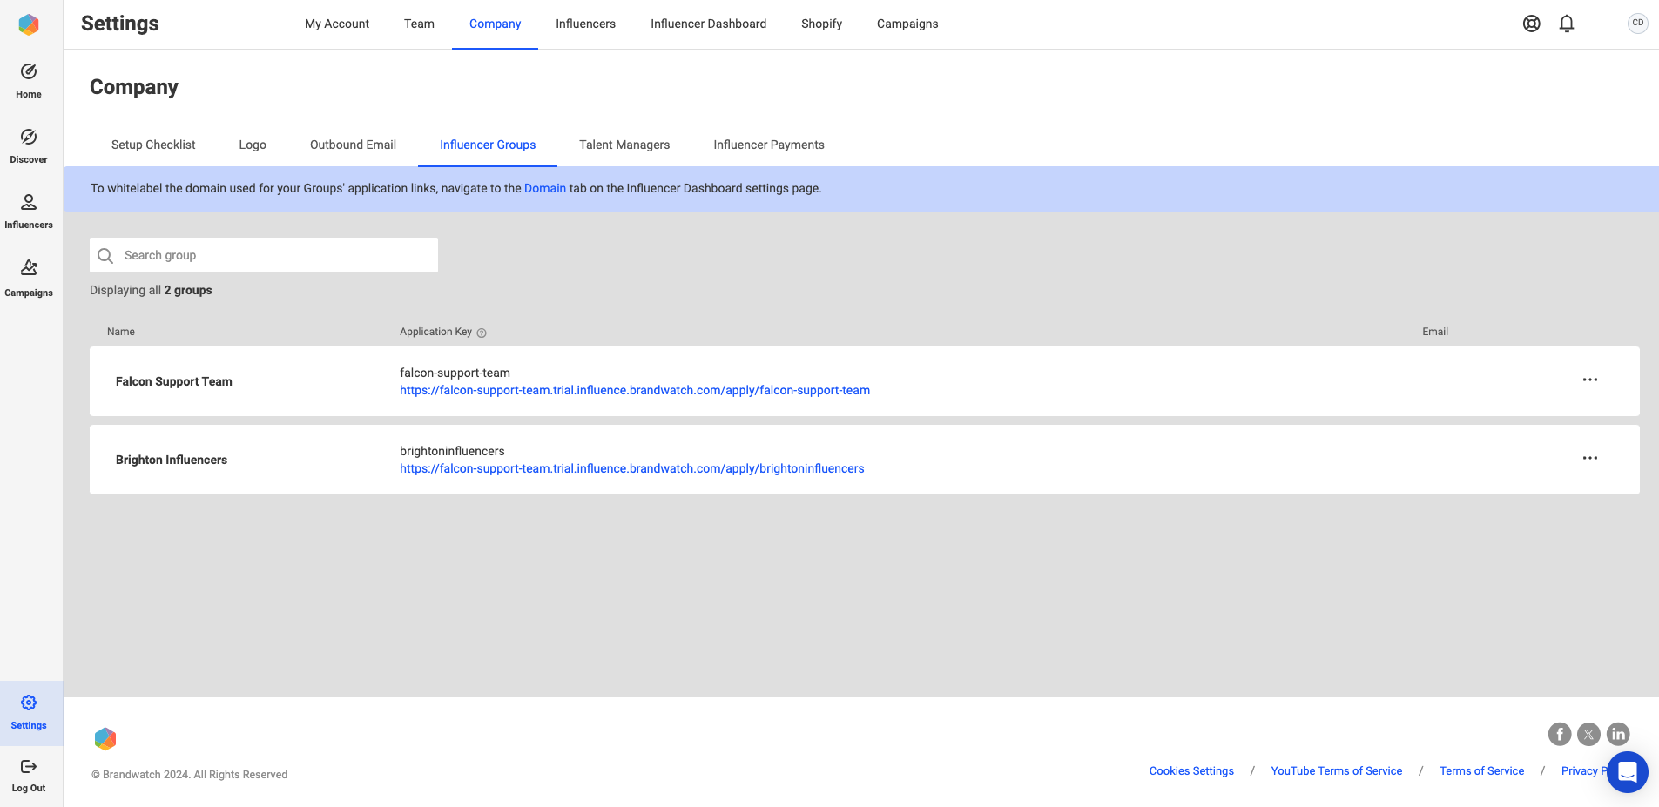The height and width of the screenshot is (807, 1659).
Task: Select the Company tab
Action: [x=495, y=24]
